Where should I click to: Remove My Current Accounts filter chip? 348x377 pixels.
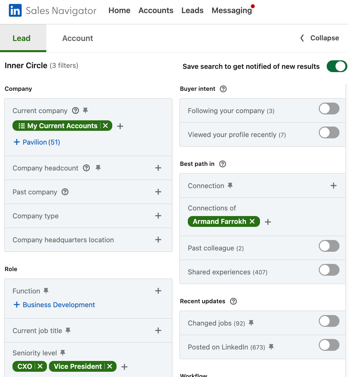pos(105,126)
